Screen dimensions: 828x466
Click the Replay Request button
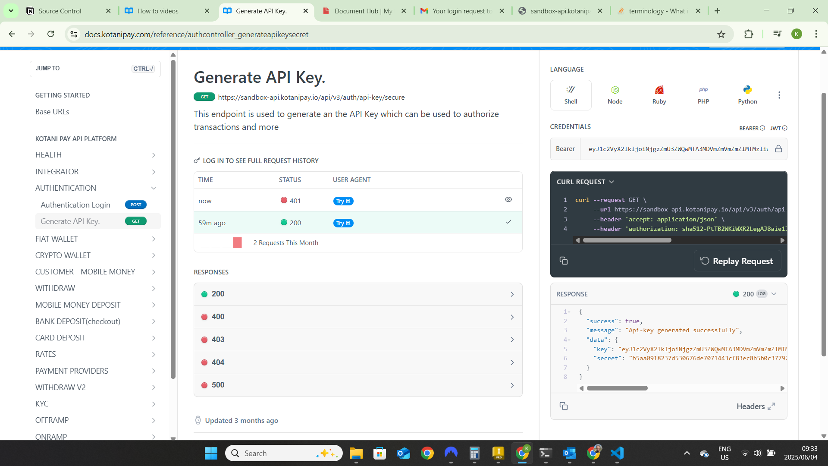737,261
